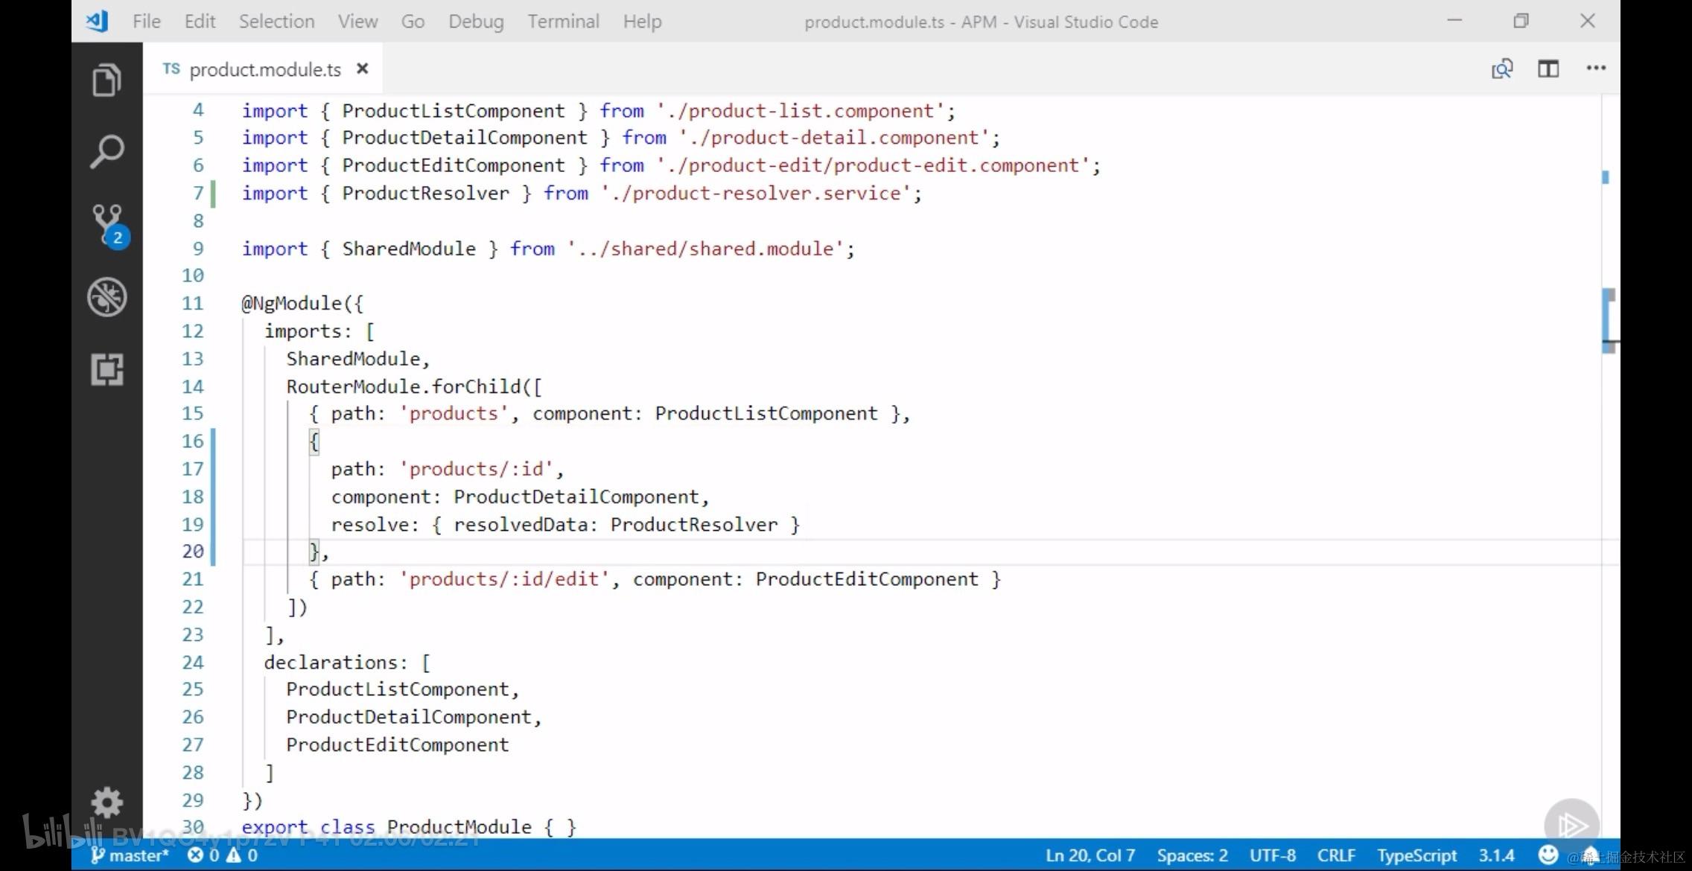The height and width of the screenshot is (871, 1692).
Task: Click Ln 20, Col 7 position indicator
Action: [x=1090, y=855]
